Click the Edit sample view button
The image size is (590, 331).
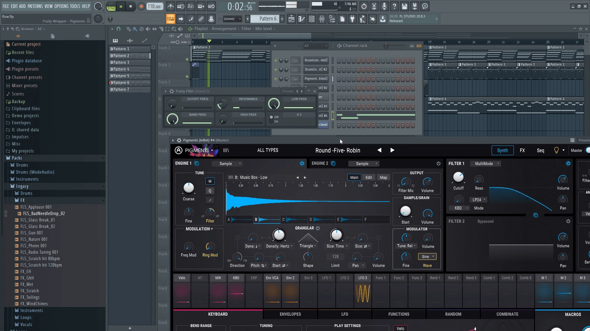pyautogui.click(x=369, y=177)
